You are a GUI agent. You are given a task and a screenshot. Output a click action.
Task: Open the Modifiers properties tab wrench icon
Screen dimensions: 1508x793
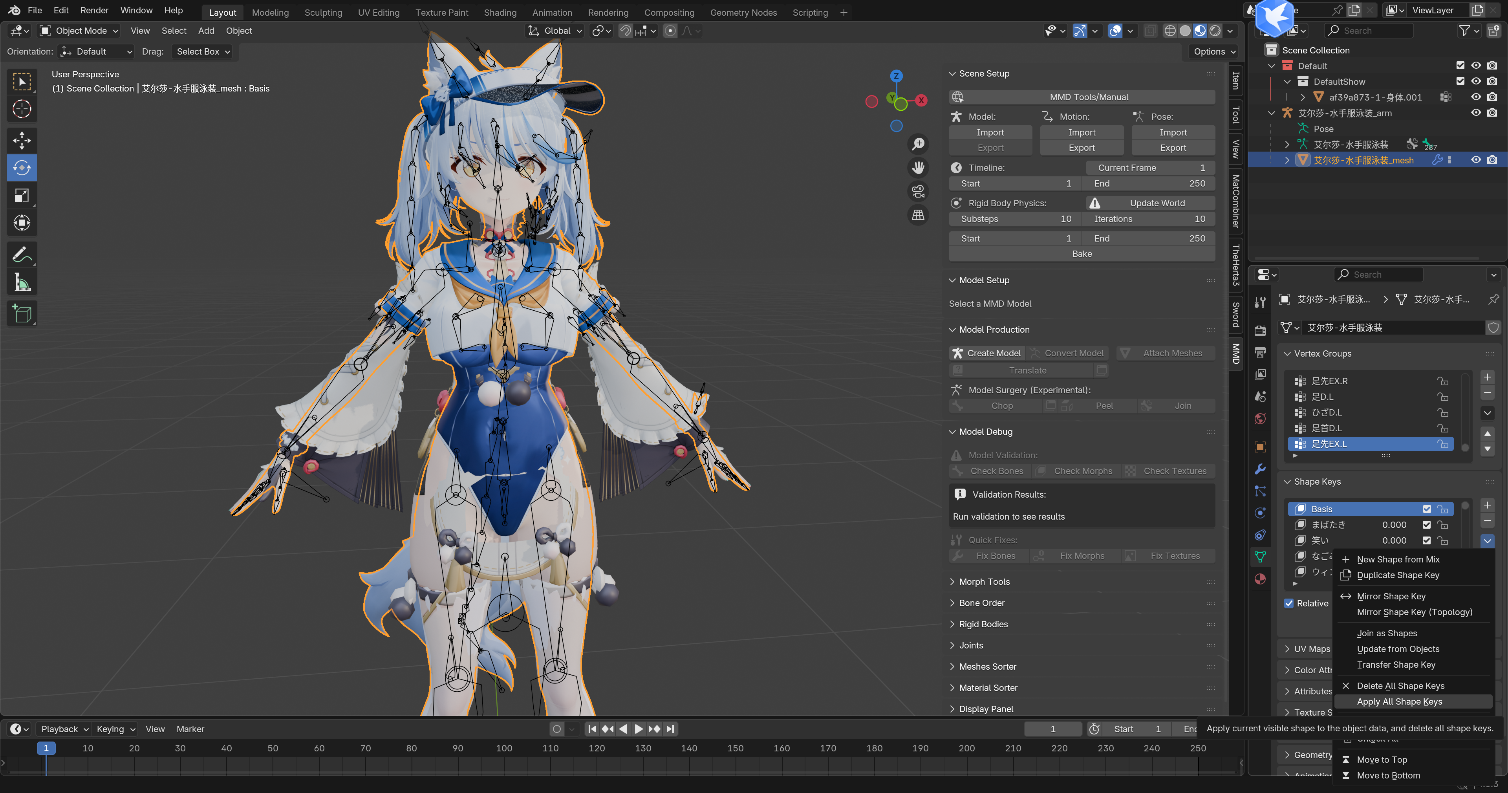[1260, 469]
